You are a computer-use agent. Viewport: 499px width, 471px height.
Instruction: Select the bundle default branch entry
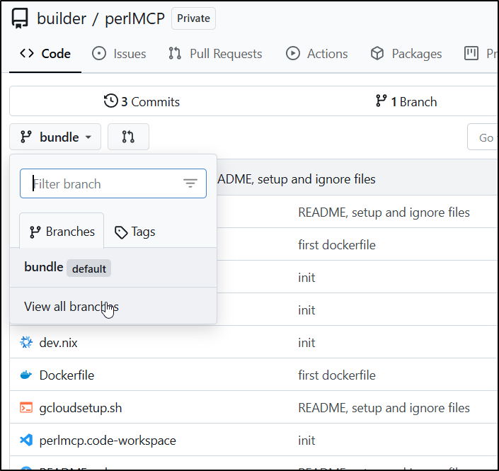point(113,267)
